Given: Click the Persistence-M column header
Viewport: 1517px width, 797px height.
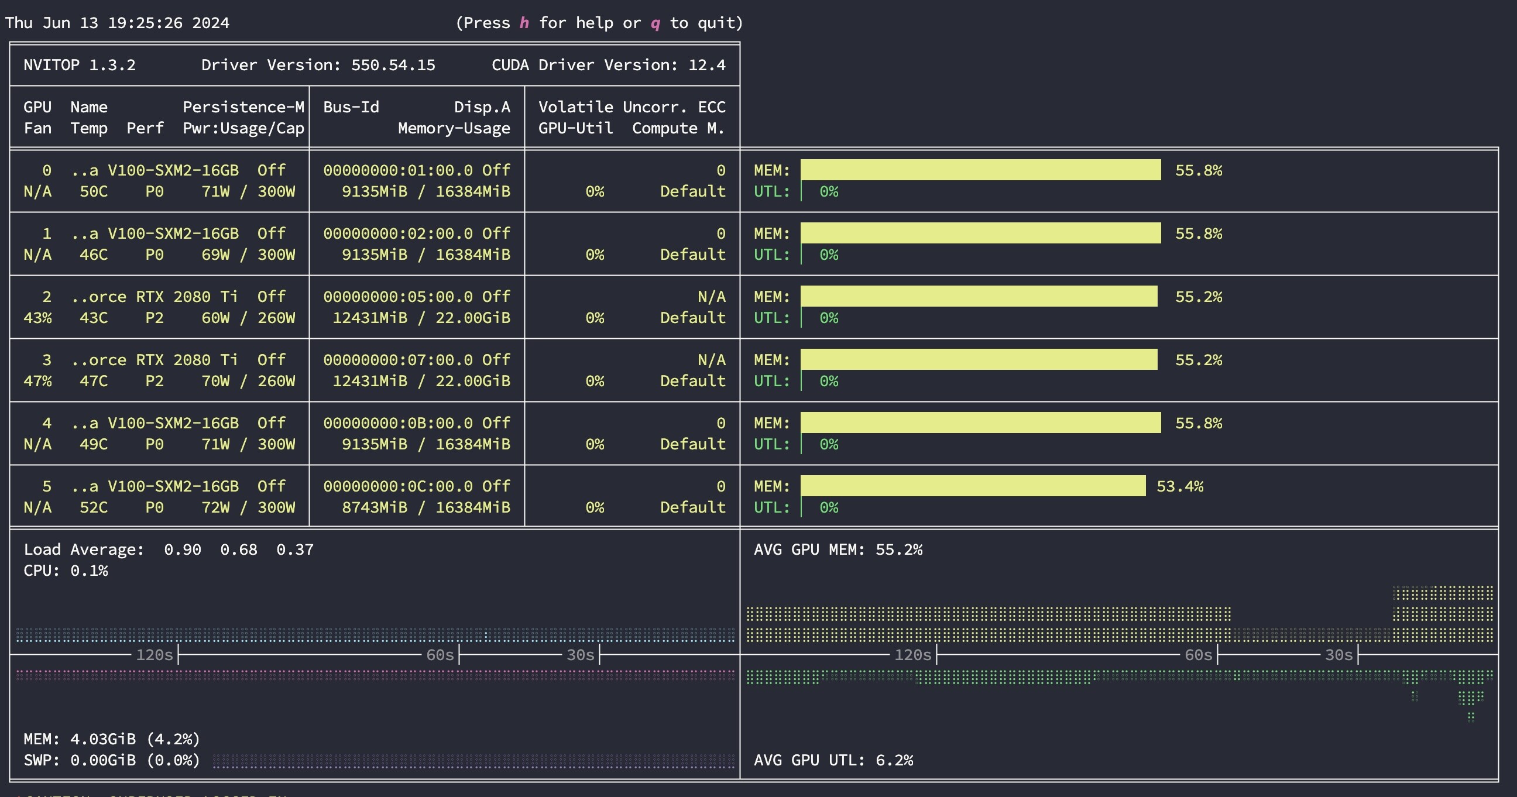Looking at the screenshot, I should [x=243, y=107].
